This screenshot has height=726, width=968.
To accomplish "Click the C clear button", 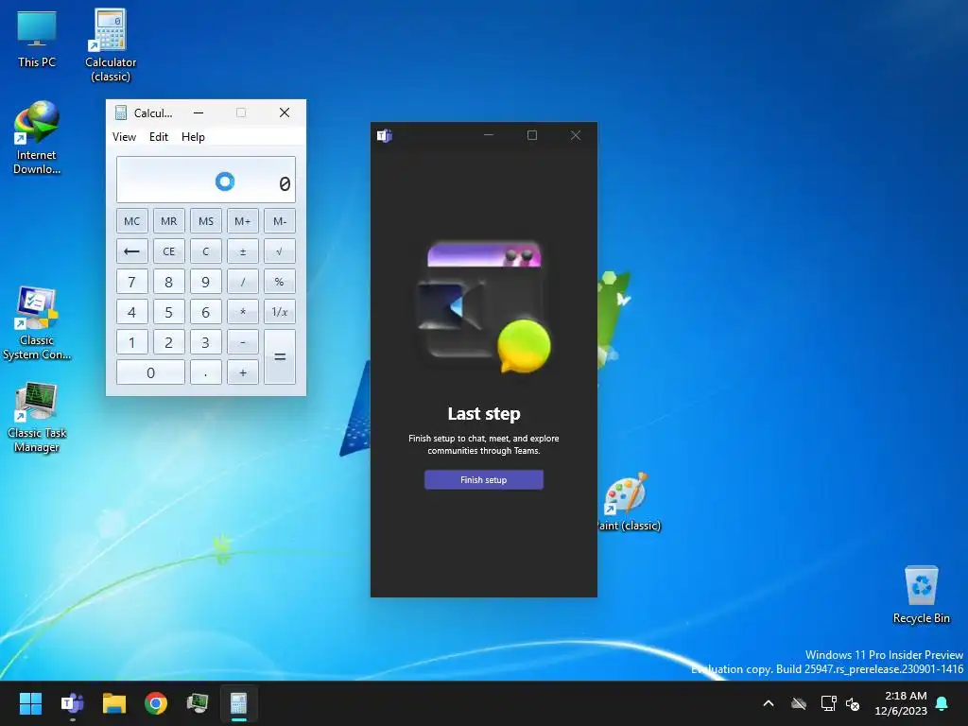I will (x=206, y=251).
